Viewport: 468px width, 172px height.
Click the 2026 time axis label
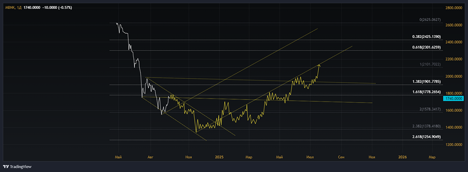402,157
